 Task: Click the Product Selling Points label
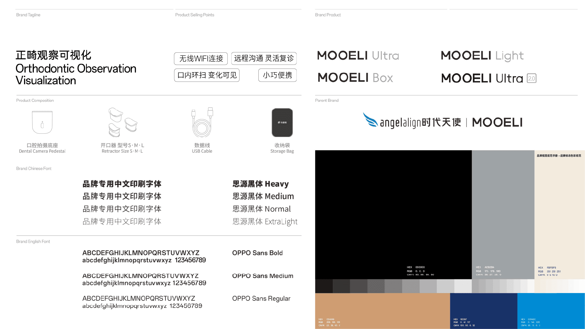[x=195, y=15]
